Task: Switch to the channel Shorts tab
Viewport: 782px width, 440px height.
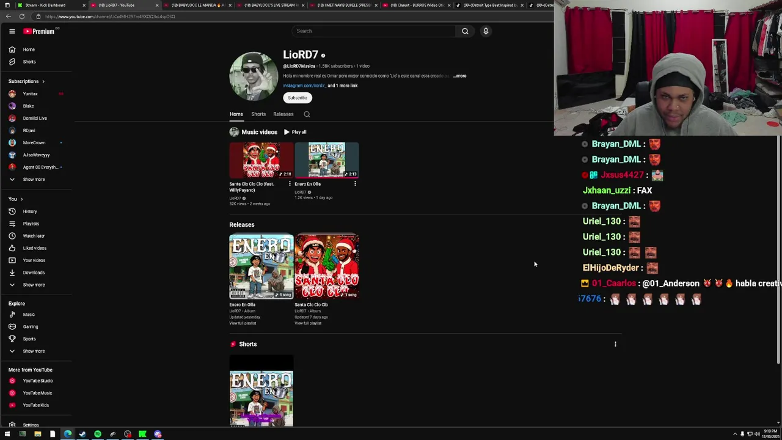Action: click(x=258, y=114)
